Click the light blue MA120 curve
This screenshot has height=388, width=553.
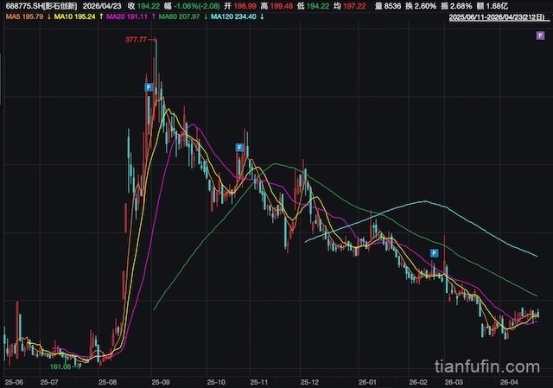(x=423, y=202)
